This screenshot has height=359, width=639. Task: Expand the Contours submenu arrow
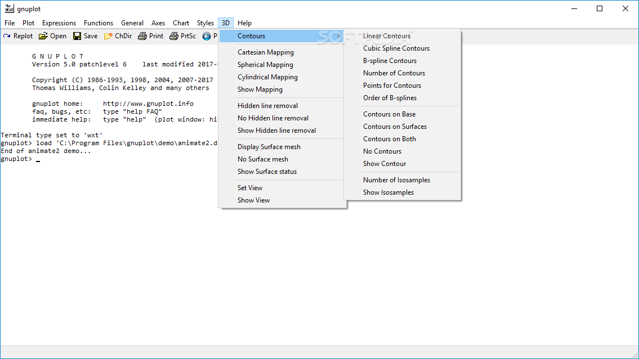click(x=338, y=36)
